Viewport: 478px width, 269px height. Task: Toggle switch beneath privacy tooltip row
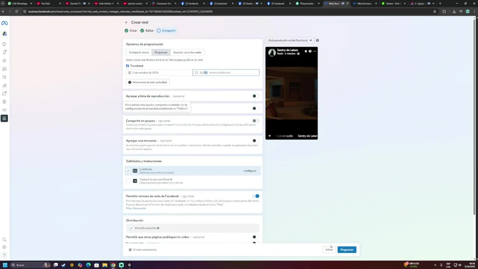click(x=255, y=108)
